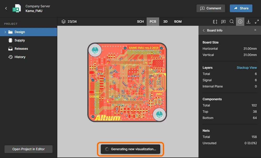261x158 pixels.
Task: Collapse Board Info with the back chevron
Action: point(204,30)
